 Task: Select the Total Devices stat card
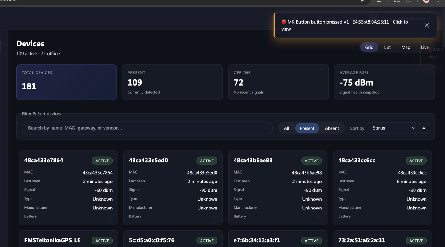click(66, 82)
